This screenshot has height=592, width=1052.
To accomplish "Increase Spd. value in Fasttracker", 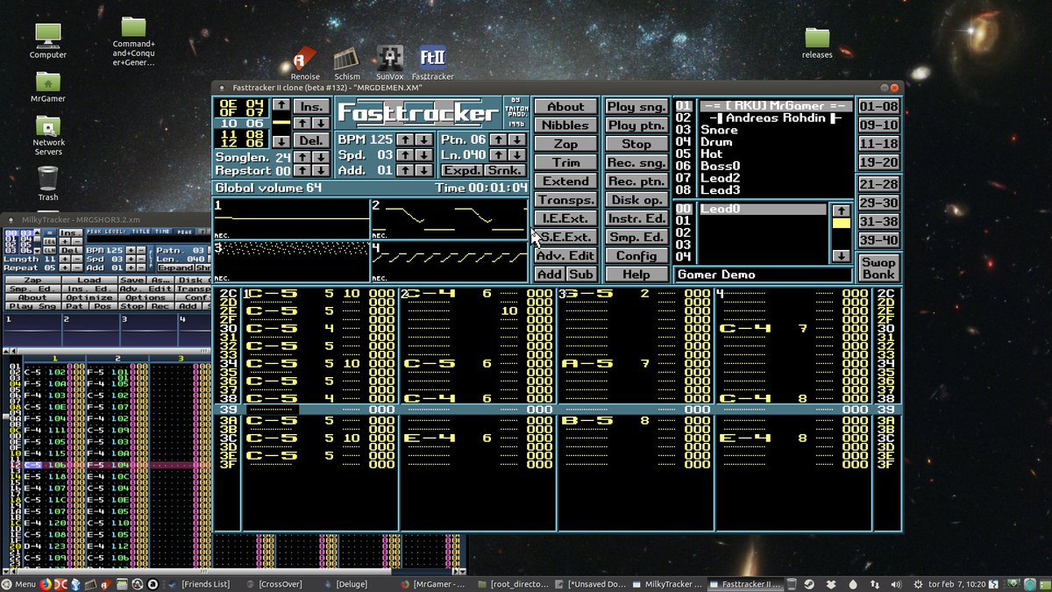I will [x=405, y=155].
